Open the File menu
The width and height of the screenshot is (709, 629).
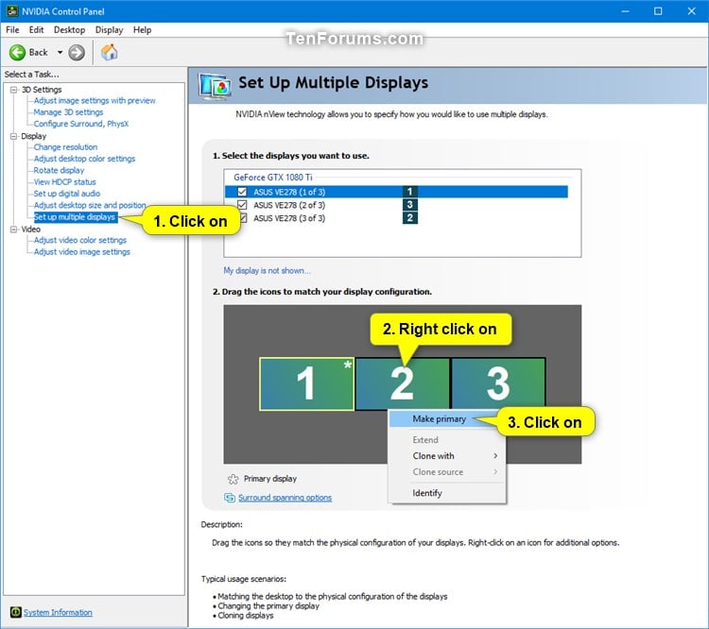(x=12, y=30)
